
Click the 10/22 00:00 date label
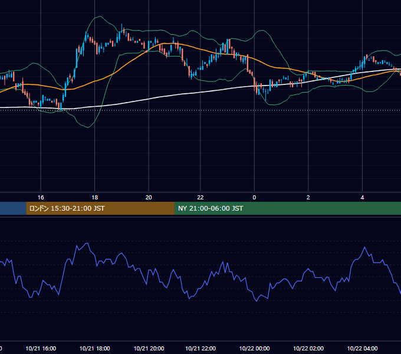255,348
